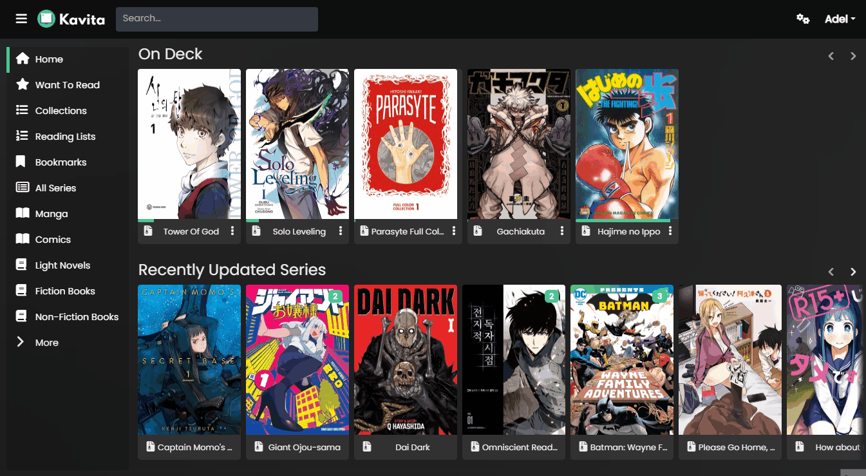
Task: Open the Parasyte cover thumbnail
Action: point(406,144)
